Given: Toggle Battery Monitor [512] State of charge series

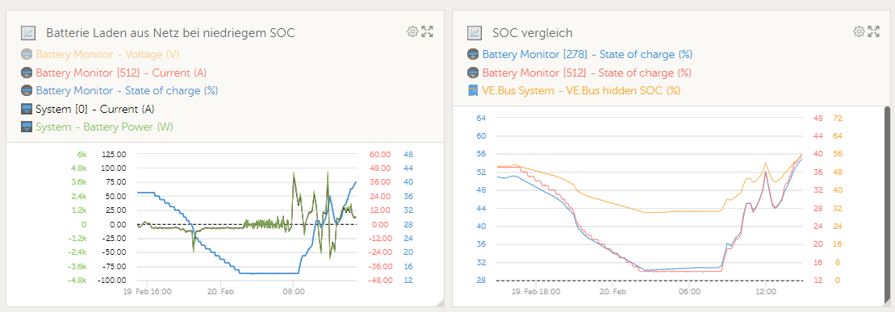Looking at the screenshot, I should [587, 73].
